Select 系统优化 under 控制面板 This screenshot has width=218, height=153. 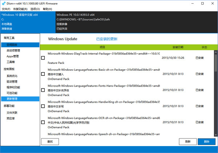click(x=12, y=76)
